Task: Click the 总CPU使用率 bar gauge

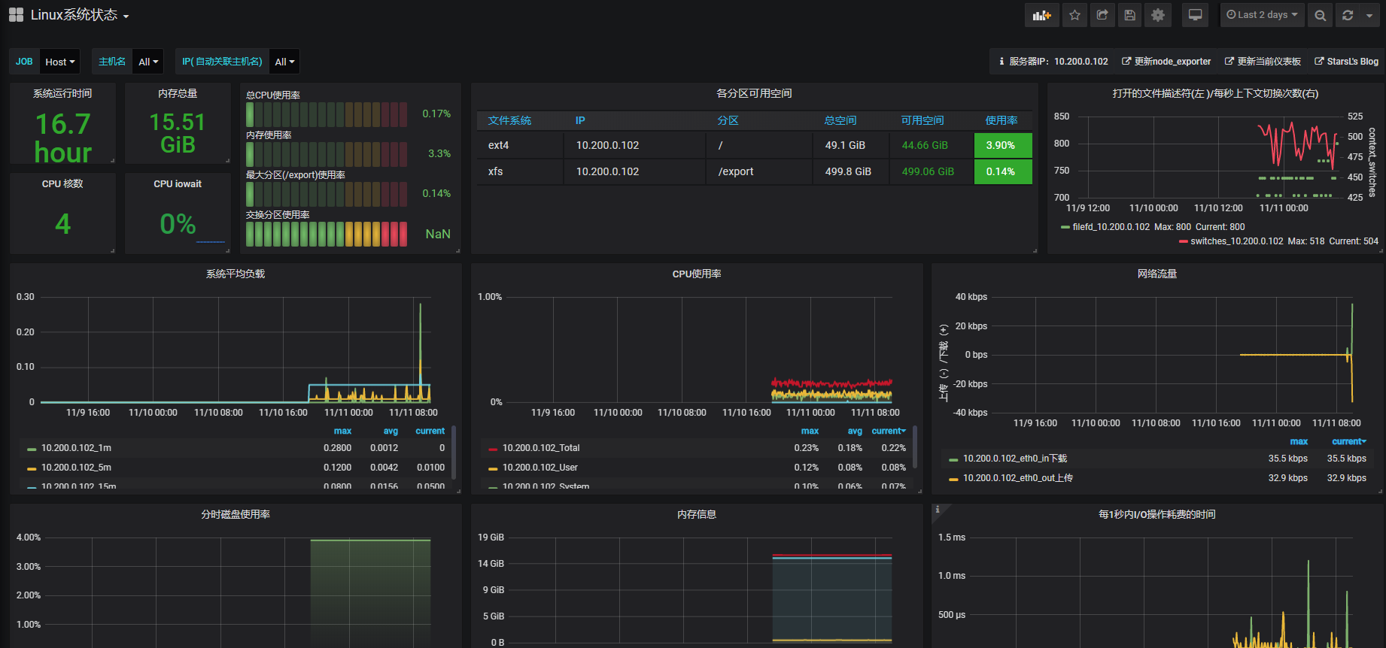Action: [x=327, y=114]
